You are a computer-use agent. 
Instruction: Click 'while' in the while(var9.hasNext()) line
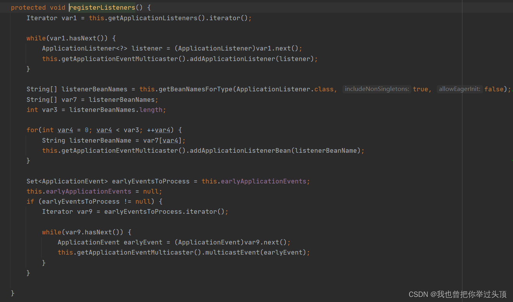point(52,232)
